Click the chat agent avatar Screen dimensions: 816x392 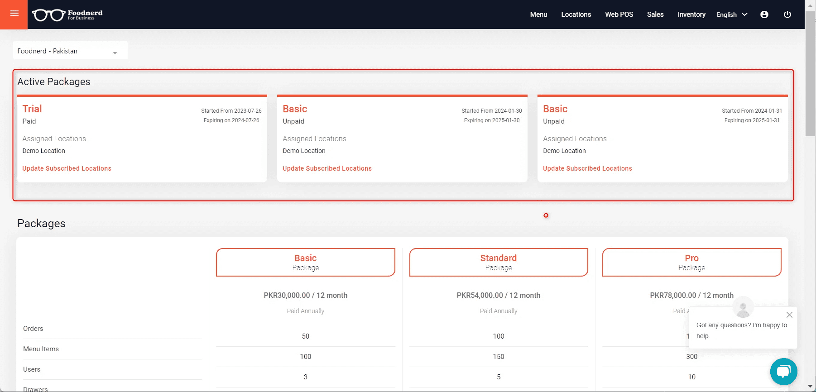pos(743,308)
